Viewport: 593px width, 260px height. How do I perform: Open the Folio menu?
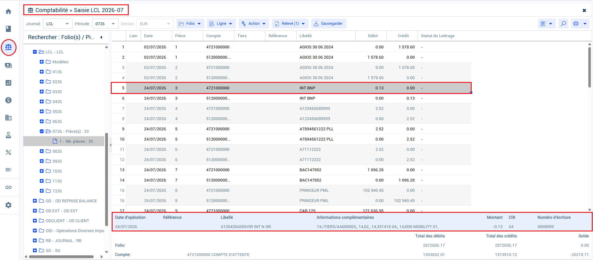[190, 24]
